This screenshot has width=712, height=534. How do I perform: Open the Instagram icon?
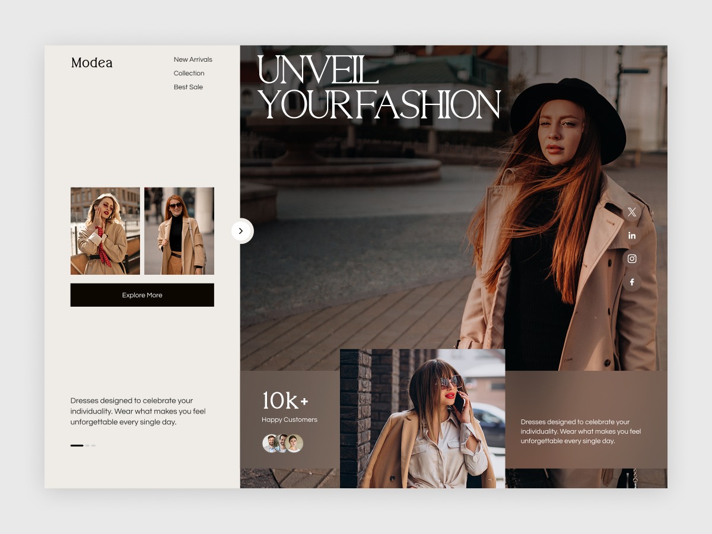[631, 258]
